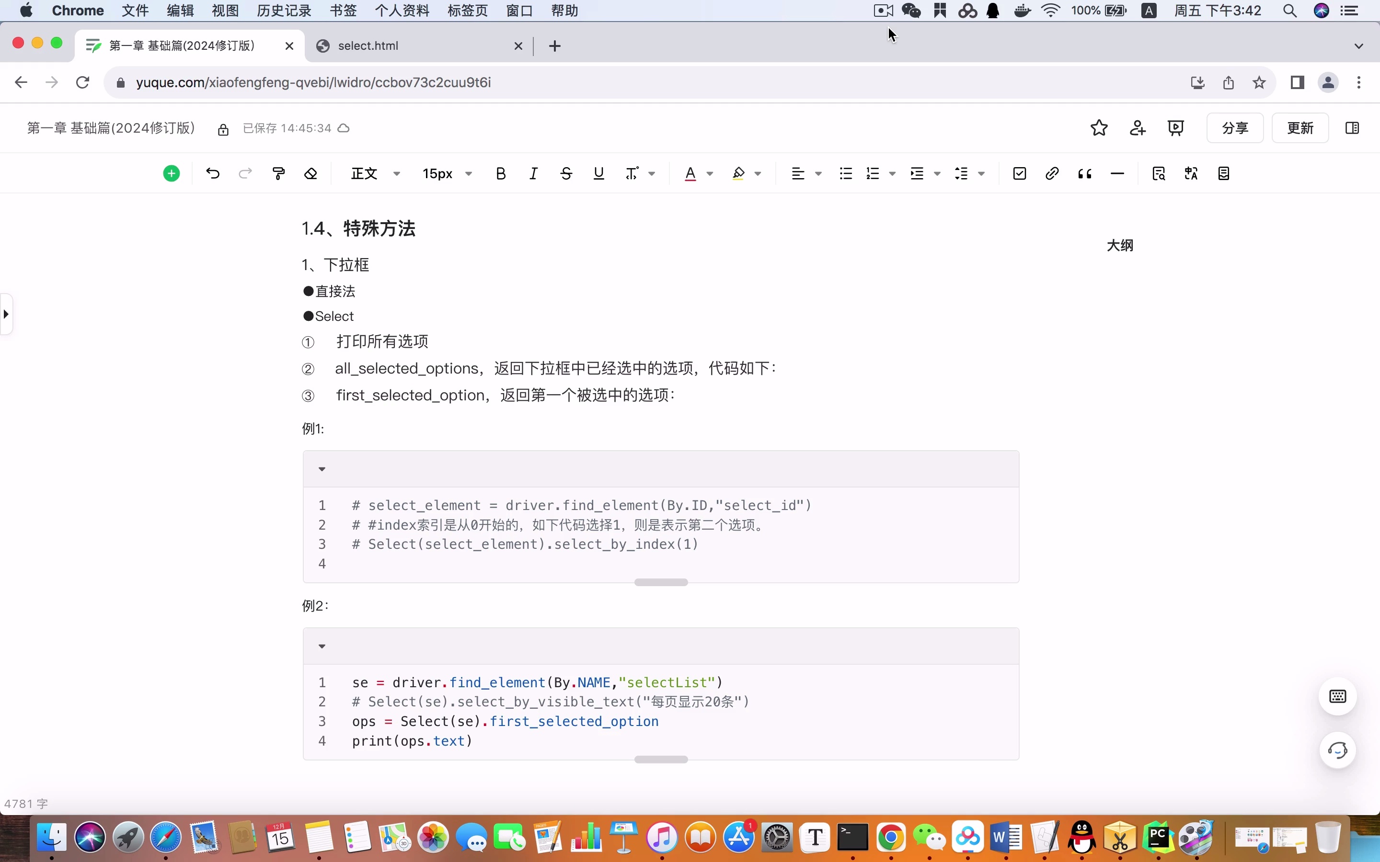Toggle bold formatting
This screenshot has height=862, width=1380.
click(x=500, y=173)
